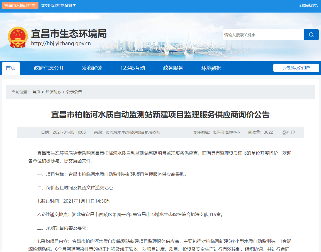Click the hbj.yichang.gov.cn URL text

[x=61, y=44]
